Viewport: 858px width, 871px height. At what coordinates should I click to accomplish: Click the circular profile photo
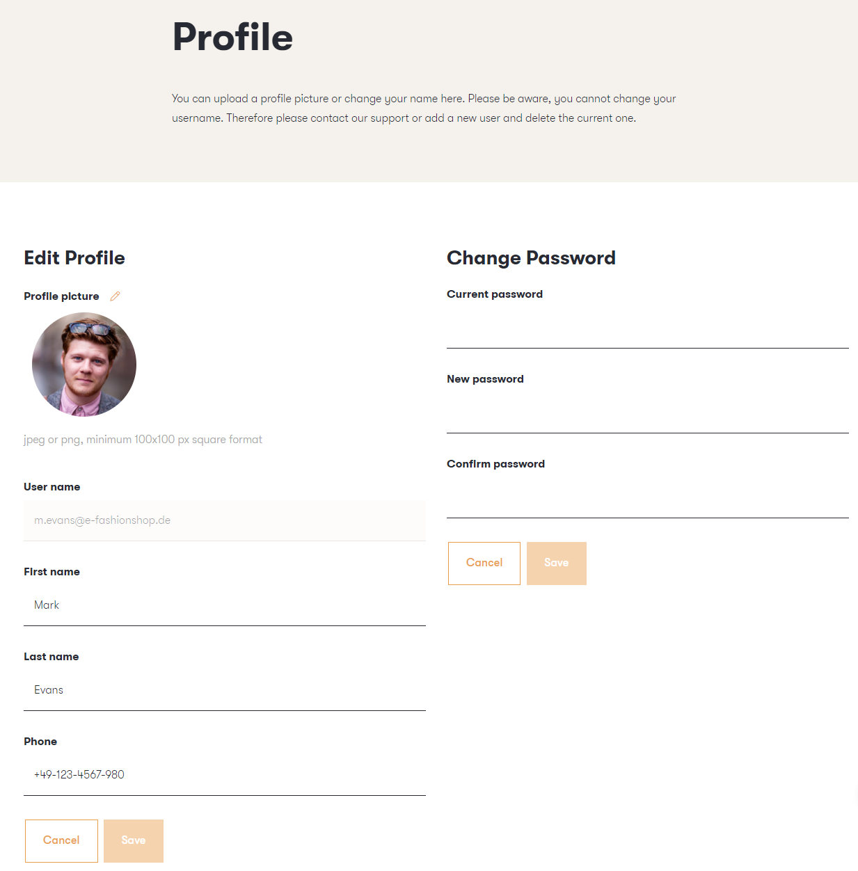[84, 365]
